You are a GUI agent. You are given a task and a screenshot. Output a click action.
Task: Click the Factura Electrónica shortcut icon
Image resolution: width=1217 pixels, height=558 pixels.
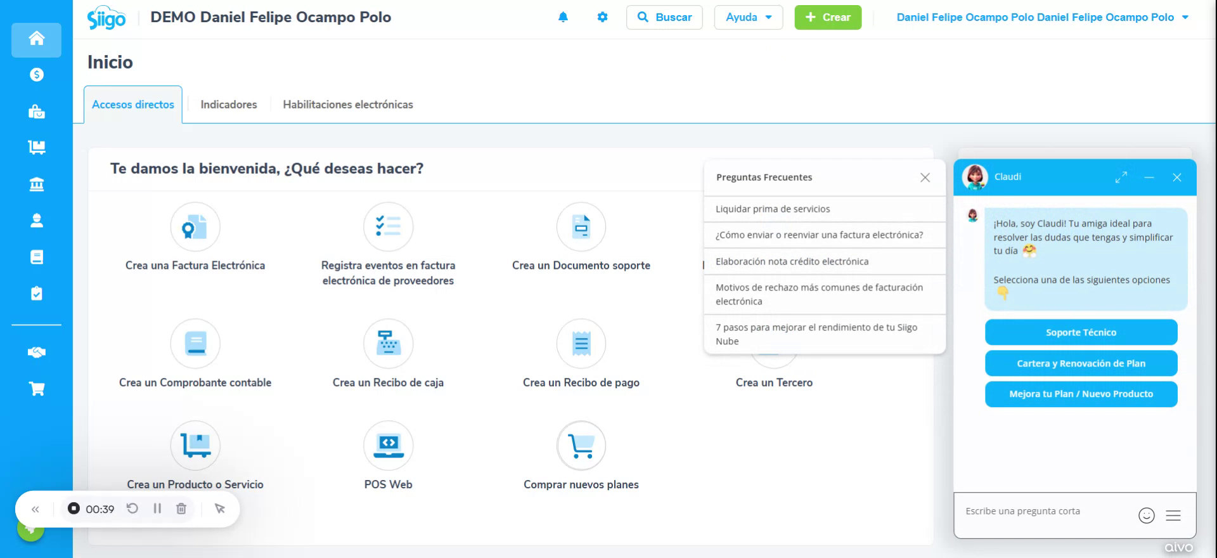(x=195, y=227)
